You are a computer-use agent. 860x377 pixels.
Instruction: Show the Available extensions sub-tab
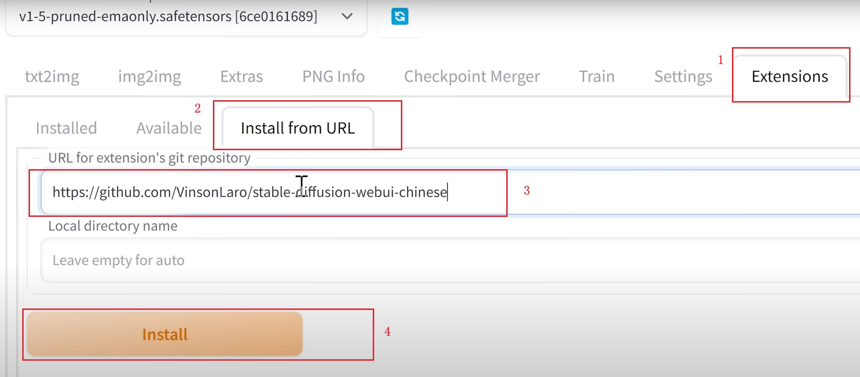[169, 128]
